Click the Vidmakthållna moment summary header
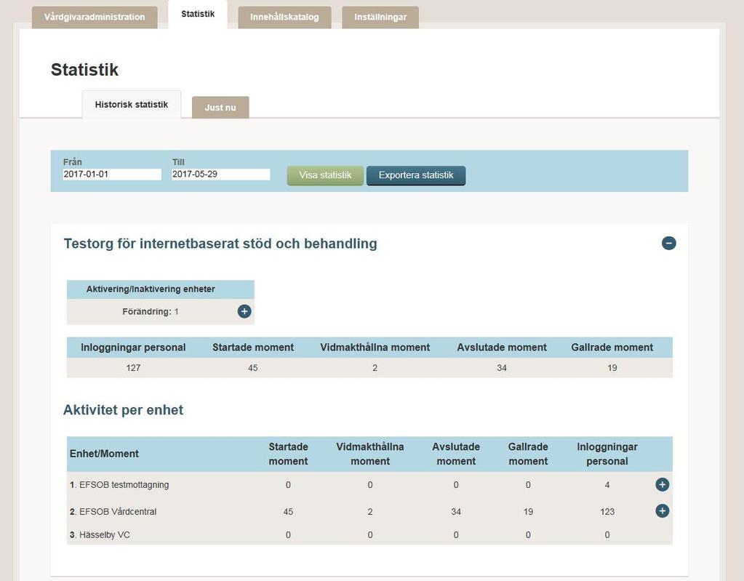Image resolution: width=744 pixels, height=581 pixels. pos(375,347)
